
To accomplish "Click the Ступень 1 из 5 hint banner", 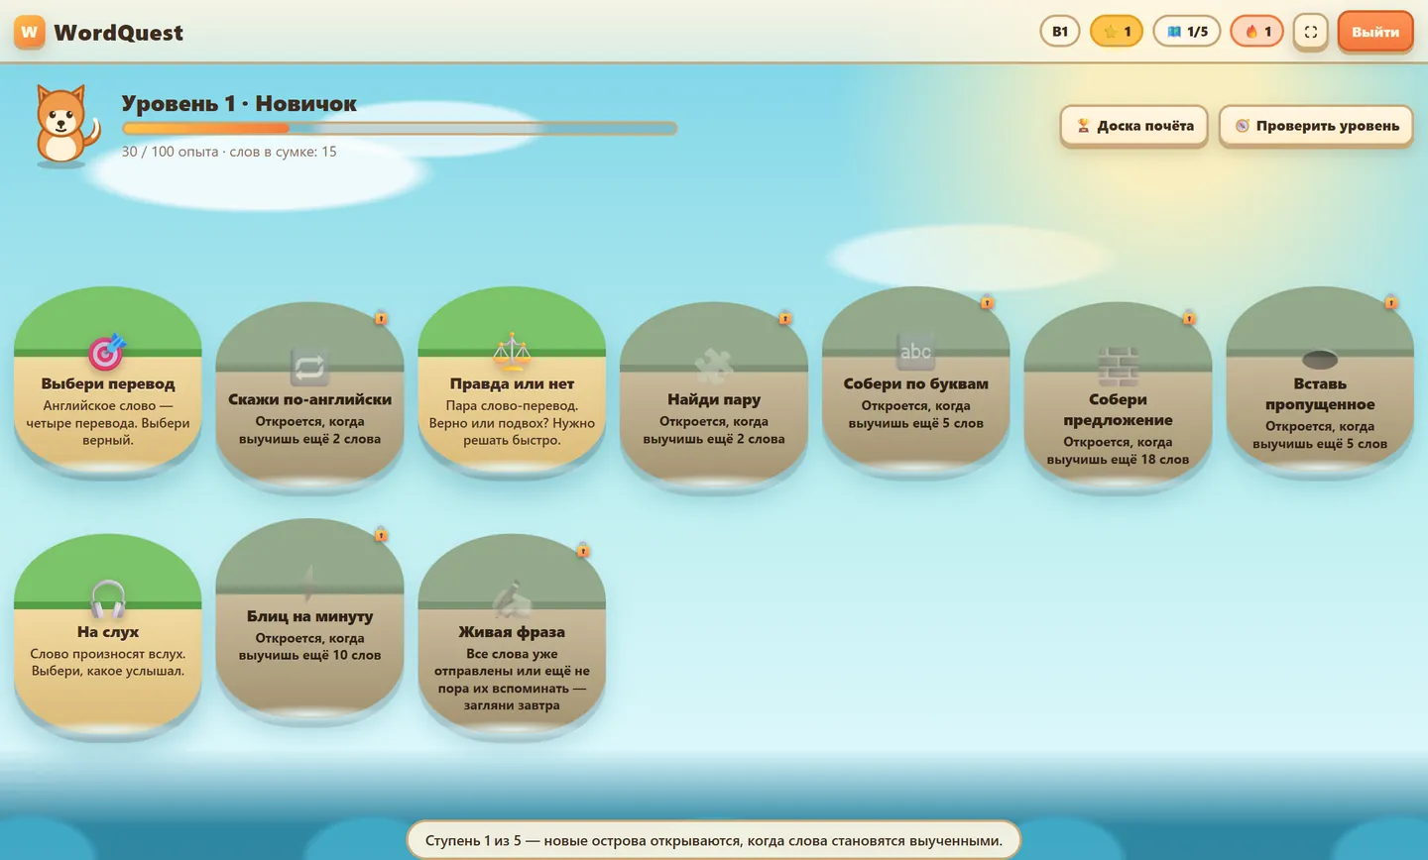I will (x=714, y=840).
